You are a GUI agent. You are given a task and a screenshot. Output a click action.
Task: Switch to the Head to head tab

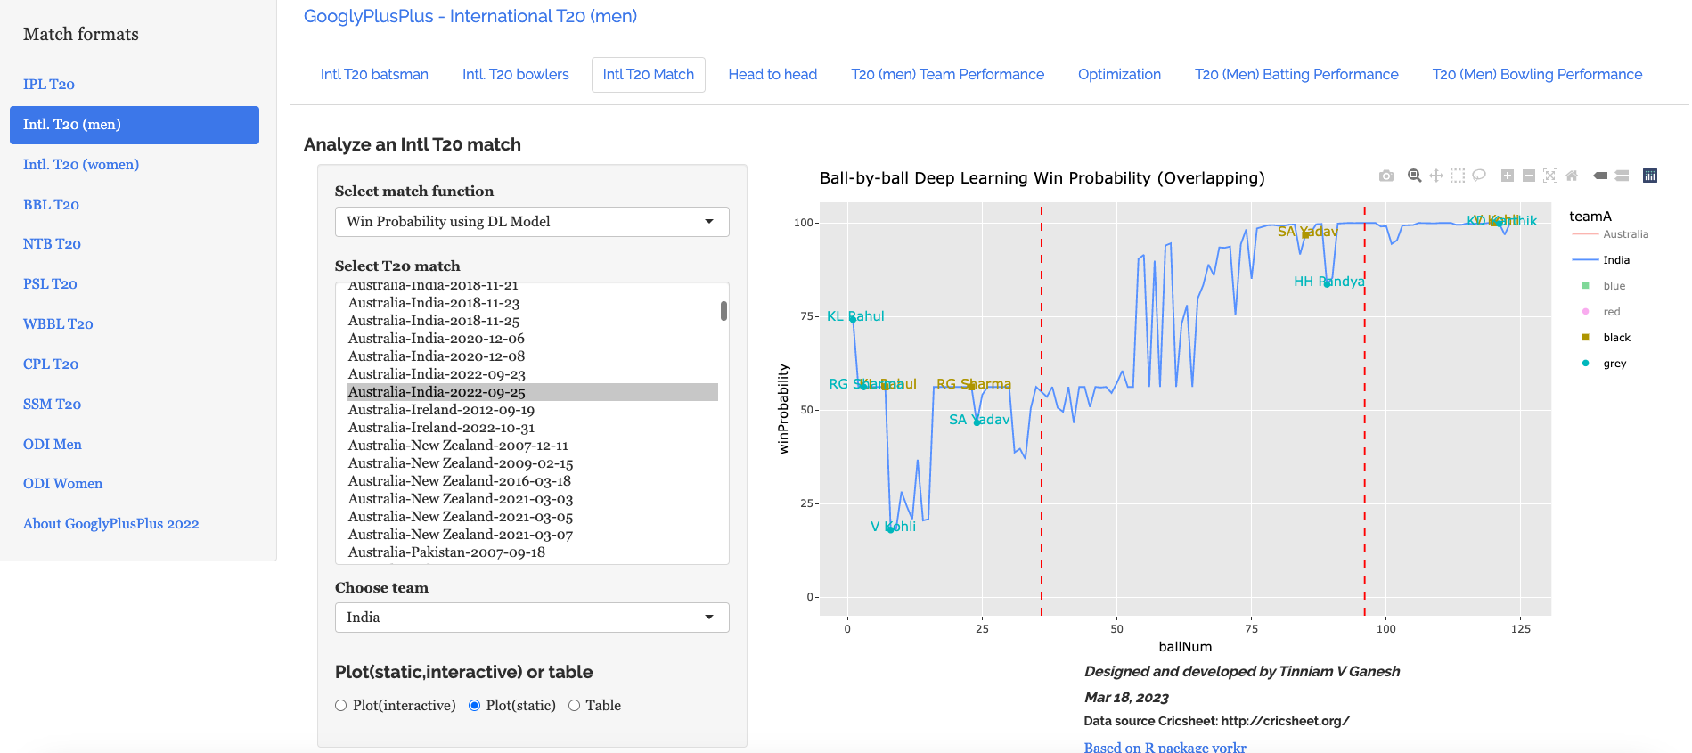(x=772, y=75)
